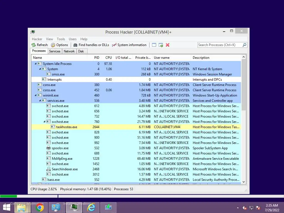Click the taskbar clock showing 2:35 AM

click(x=272, y=208)
